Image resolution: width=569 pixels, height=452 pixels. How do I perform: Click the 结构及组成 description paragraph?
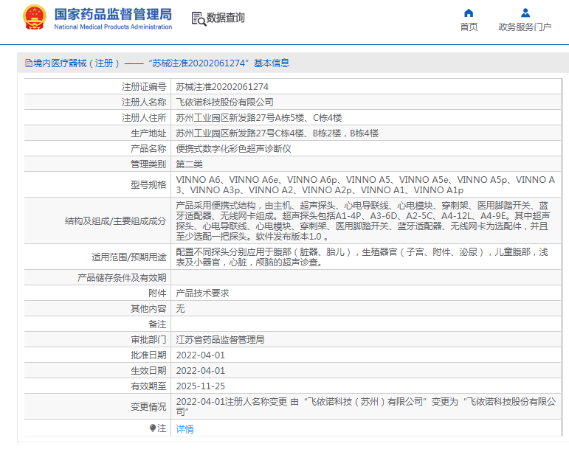(363, 221)
